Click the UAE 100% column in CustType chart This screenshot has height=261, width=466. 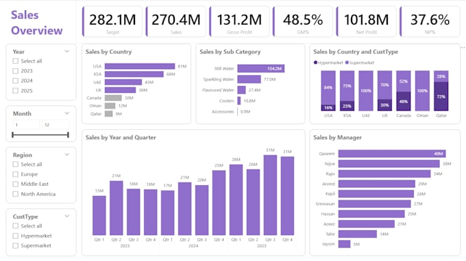366,91
